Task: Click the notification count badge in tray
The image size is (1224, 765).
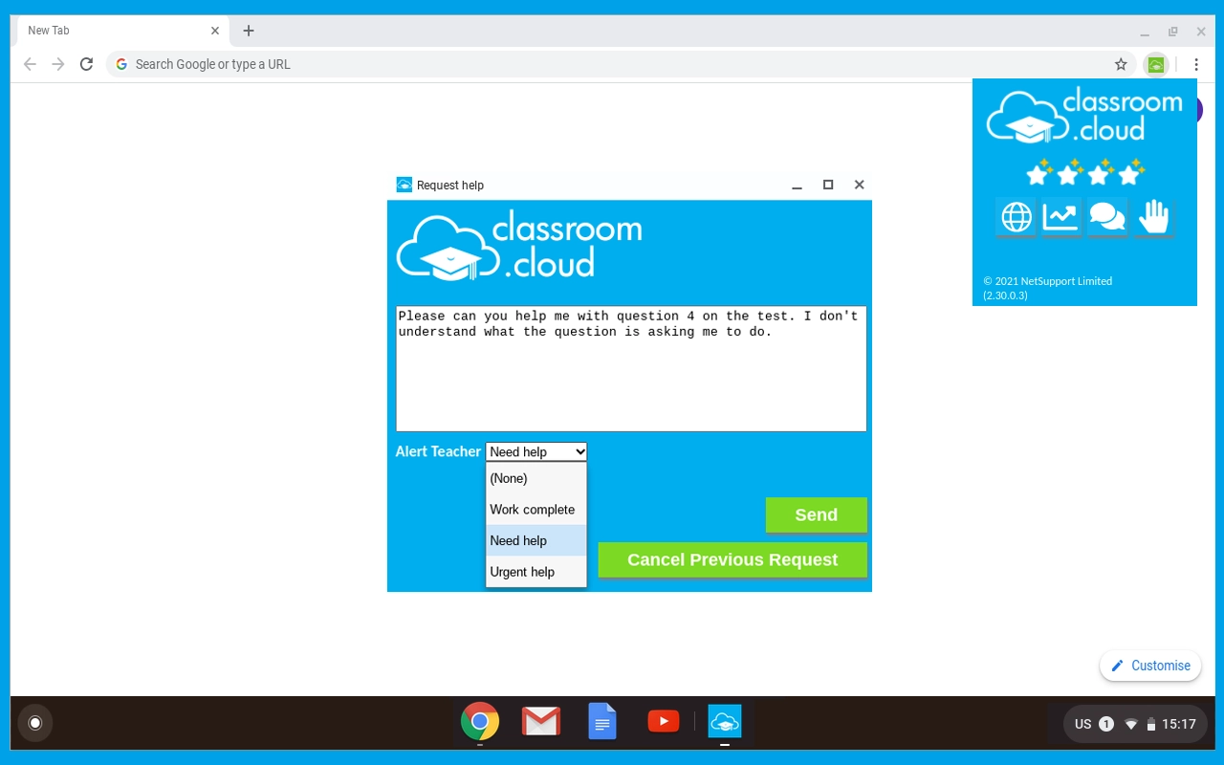Action: coord(1106,724)
